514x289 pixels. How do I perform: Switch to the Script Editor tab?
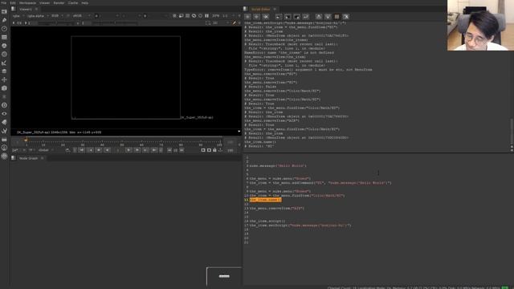[x=261, y=9]
